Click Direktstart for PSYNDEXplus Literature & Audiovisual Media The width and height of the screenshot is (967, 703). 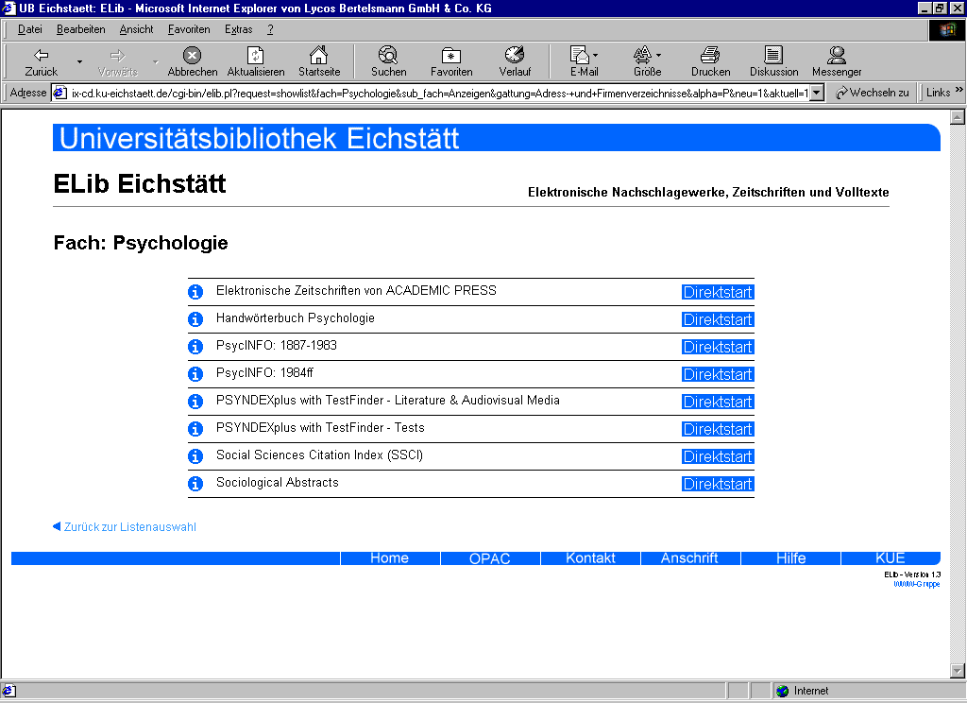click(718, 402)
